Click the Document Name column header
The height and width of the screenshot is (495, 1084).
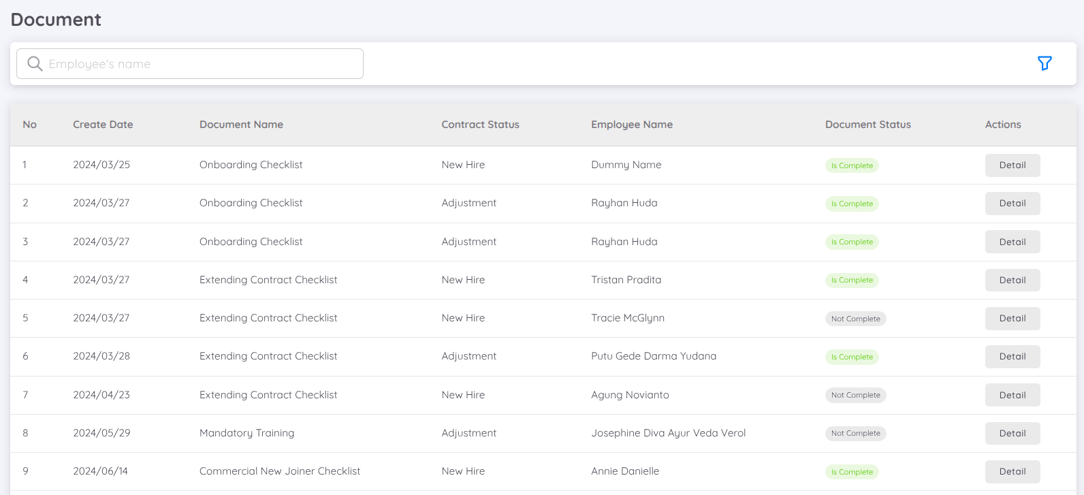point(241,125)
